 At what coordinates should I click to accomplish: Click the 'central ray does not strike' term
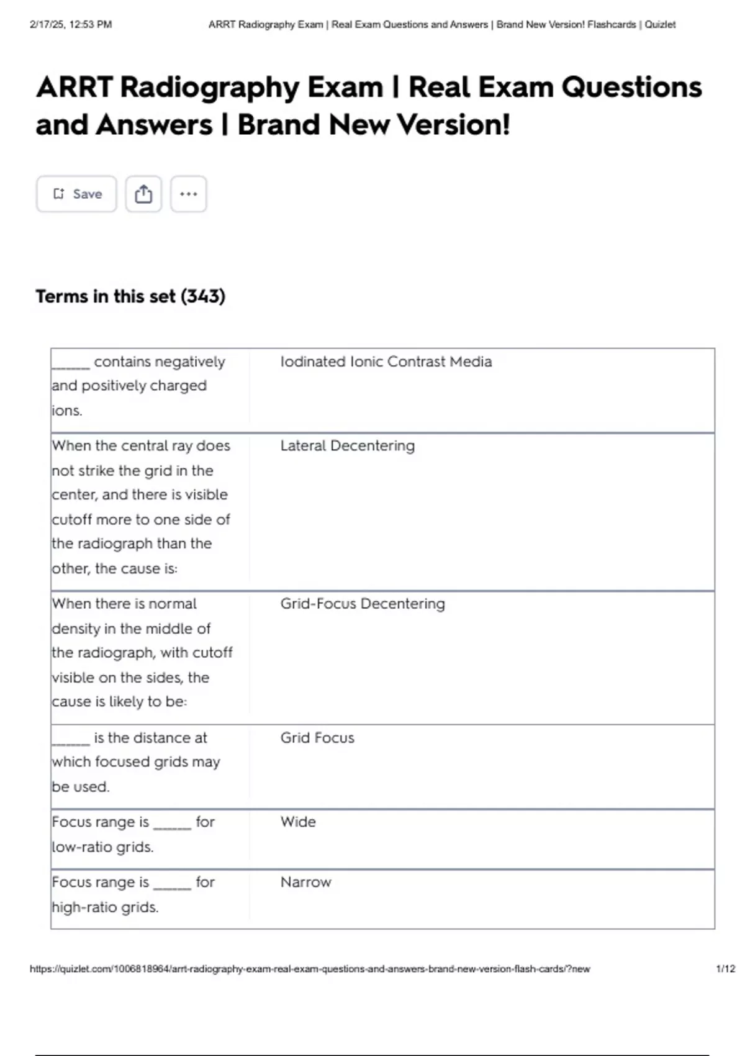coord(141,507)
